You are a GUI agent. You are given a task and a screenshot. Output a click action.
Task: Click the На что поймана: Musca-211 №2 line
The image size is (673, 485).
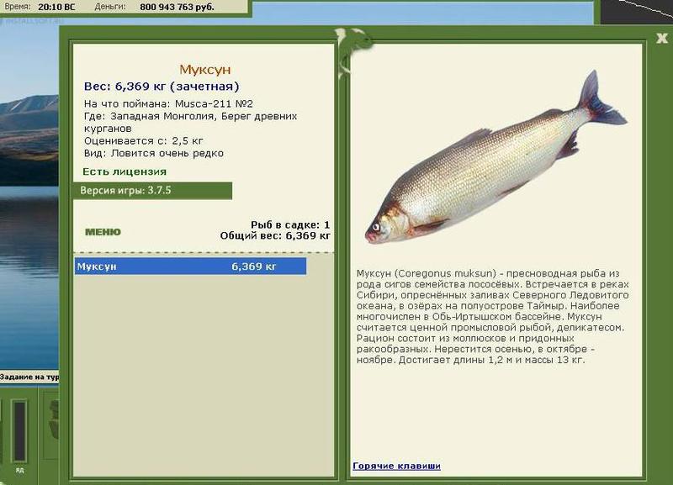[x=168, y=103]
